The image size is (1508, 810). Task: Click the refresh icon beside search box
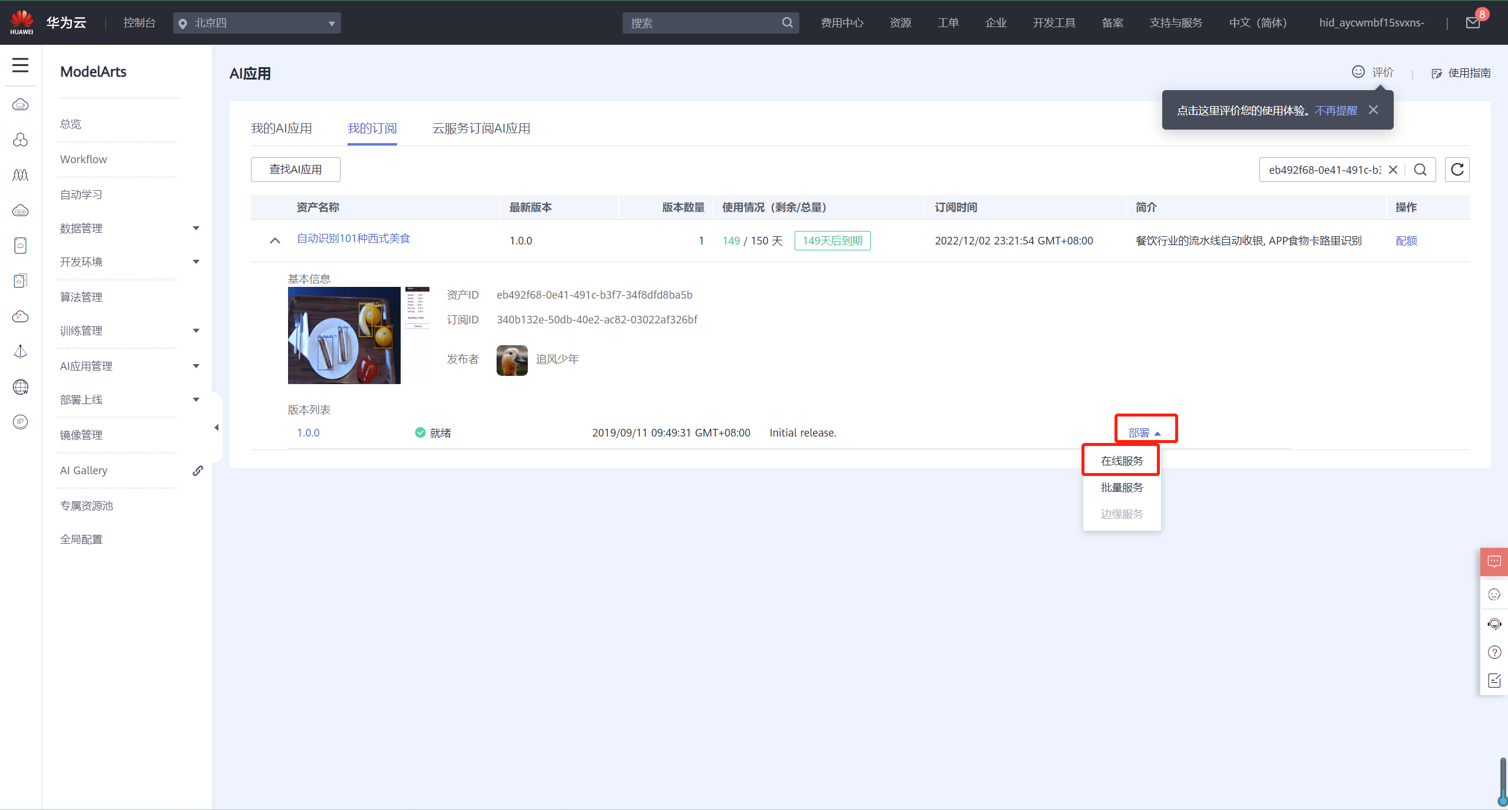(1457, 170)
